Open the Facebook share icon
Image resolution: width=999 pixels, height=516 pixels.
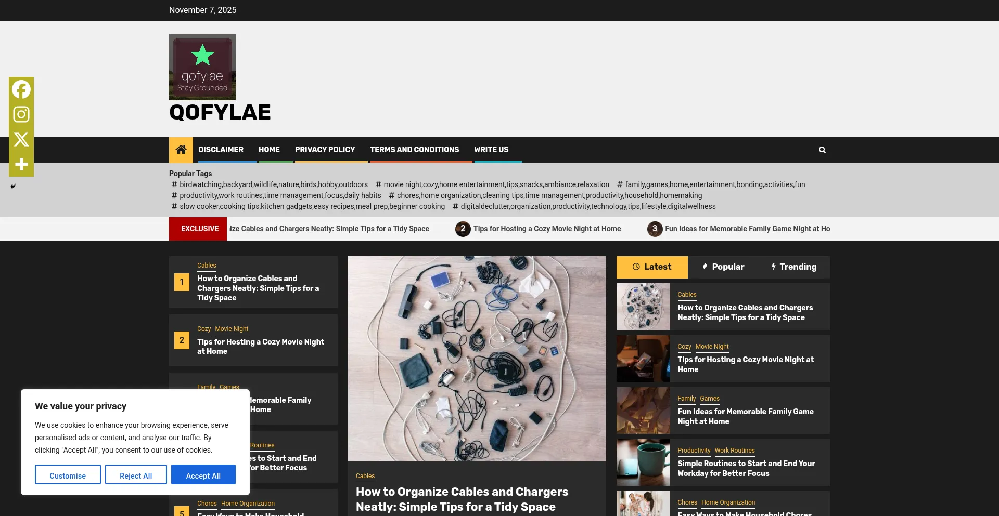pyautogui.click(x=21, y=89)
